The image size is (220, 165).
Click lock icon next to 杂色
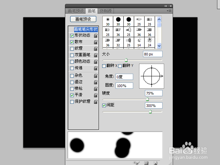click(x=96, y=76)
